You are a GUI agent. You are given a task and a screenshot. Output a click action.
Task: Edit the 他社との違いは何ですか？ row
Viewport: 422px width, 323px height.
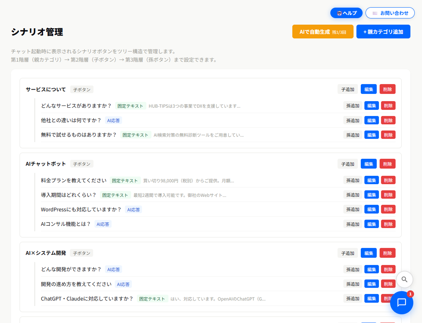tap(371, 120)
